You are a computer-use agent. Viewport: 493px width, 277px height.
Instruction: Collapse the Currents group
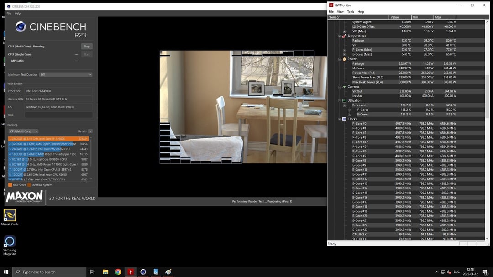[x=340, y=87]
